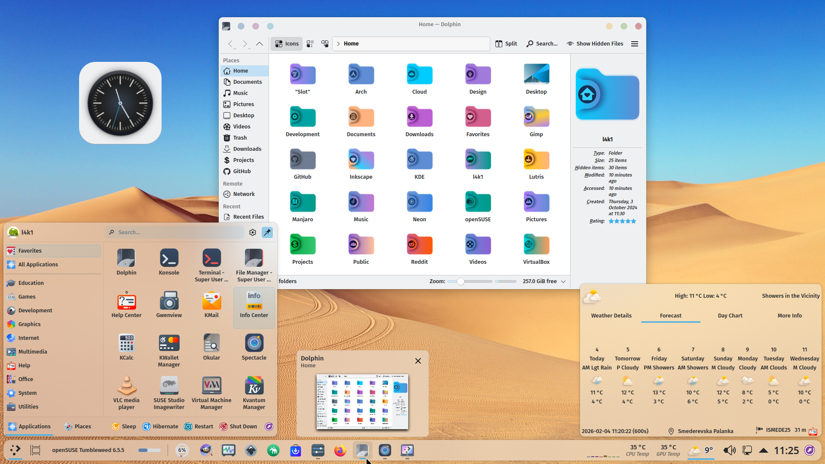Screen dimensions: 825x464
Task: Select All Applications category
Action: coord(53,265)
